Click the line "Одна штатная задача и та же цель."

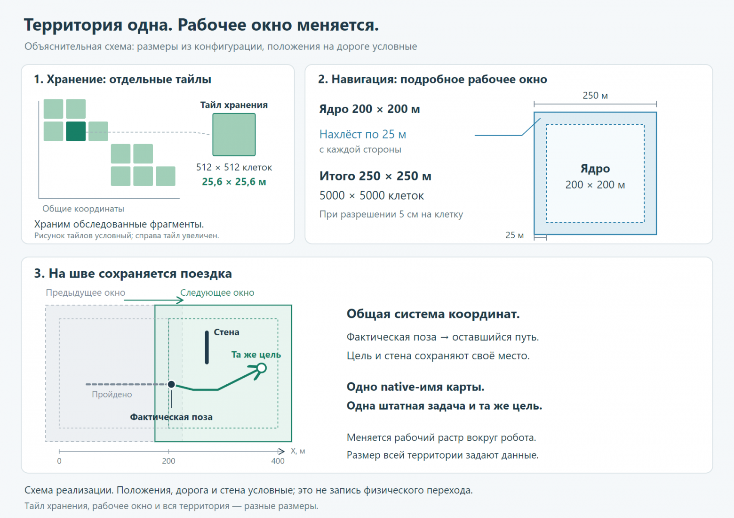tap(445, 406)
